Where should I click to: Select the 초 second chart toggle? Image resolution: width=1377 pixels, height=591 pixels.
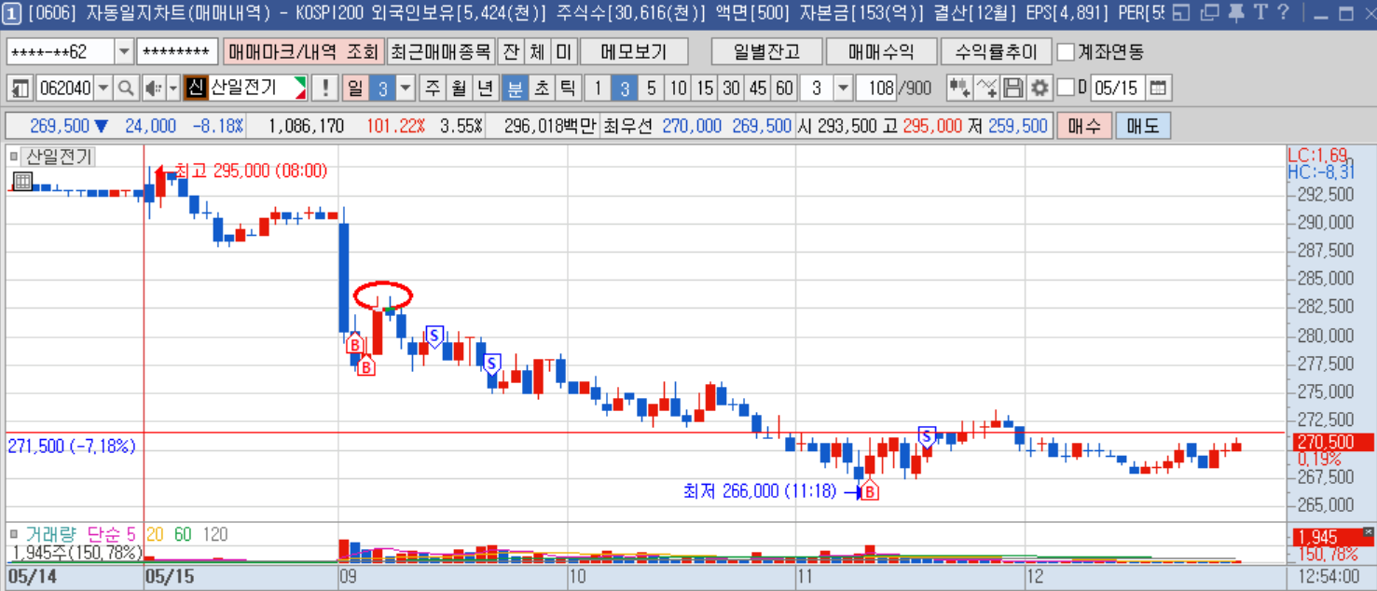[x=541, y=89]
